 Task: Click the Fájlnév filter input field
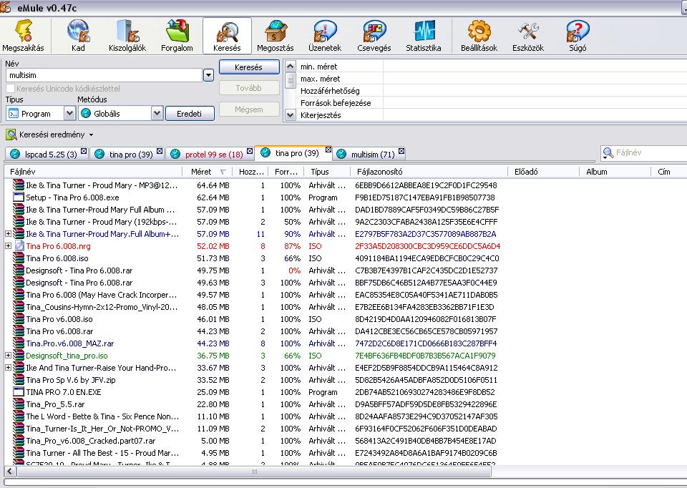651,153
